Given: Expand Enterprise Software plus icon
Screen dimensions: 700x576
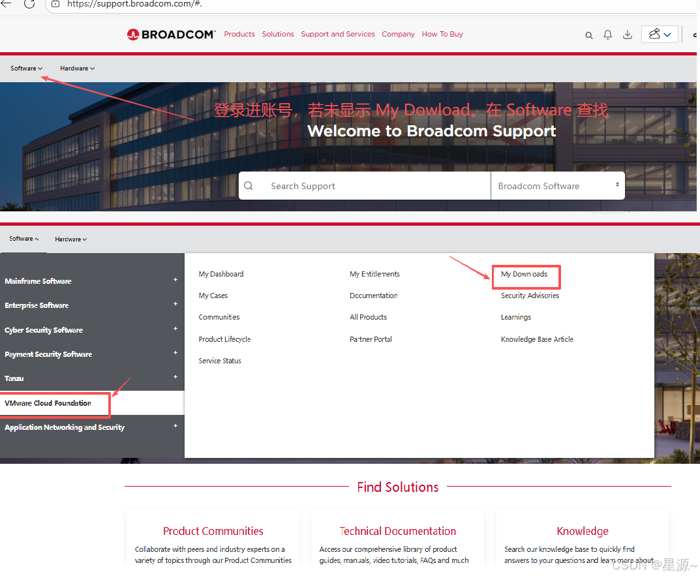Looking at the screenshot, I should pyautogui.click(x=175, y=303).
